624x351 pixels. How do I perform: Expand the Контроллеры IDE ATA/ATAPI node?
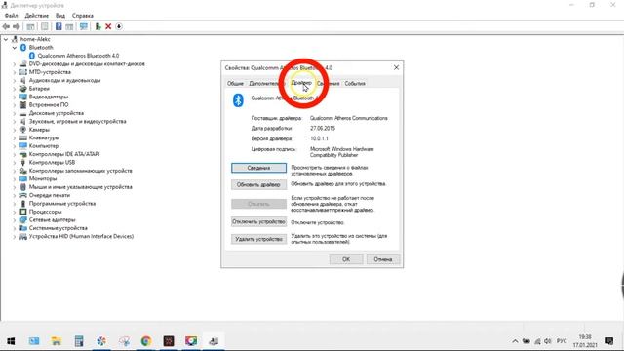(x=15, y=154)
